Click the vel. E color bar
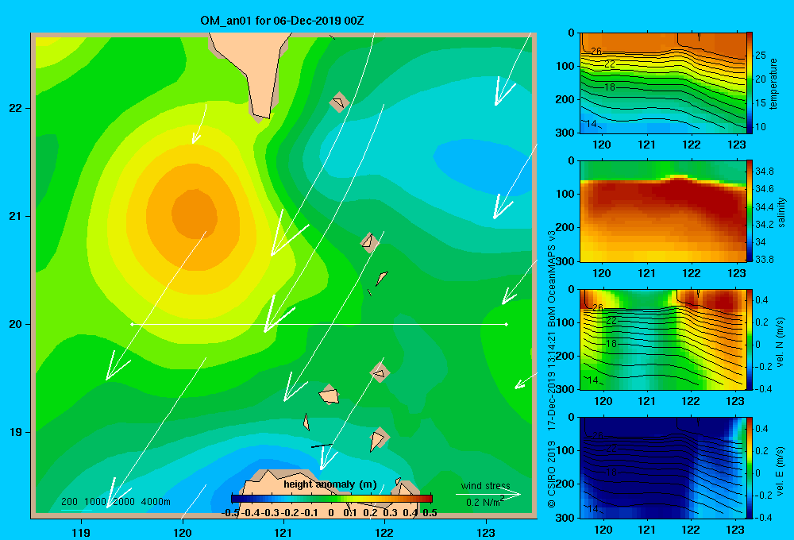The image size is (794, 540). coord(750,468)
